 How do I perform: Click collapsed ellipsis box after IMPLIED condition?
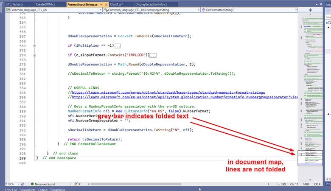click(153, 55)
